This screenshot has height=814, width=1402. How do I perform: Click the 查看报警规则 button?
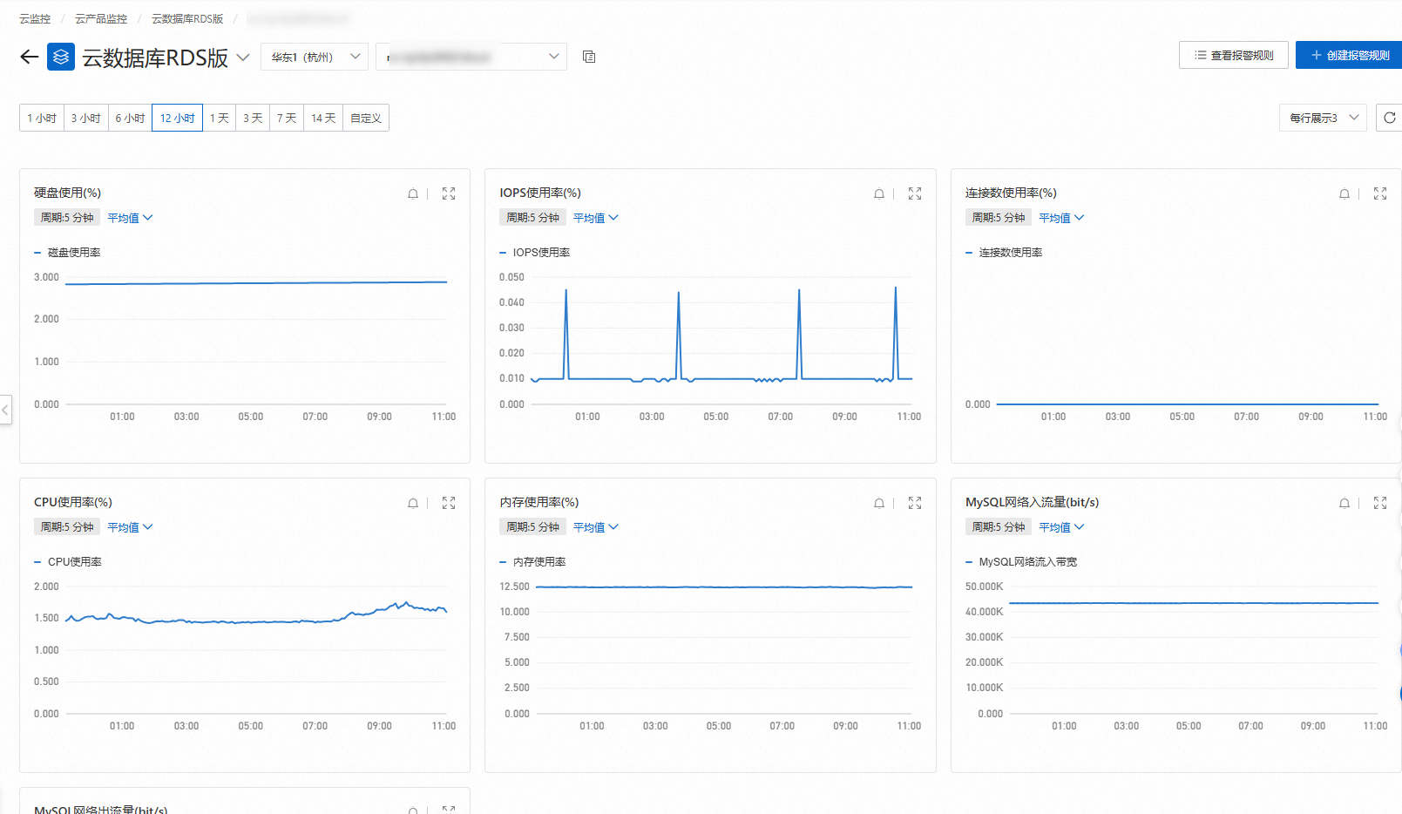coord(1234,55)
